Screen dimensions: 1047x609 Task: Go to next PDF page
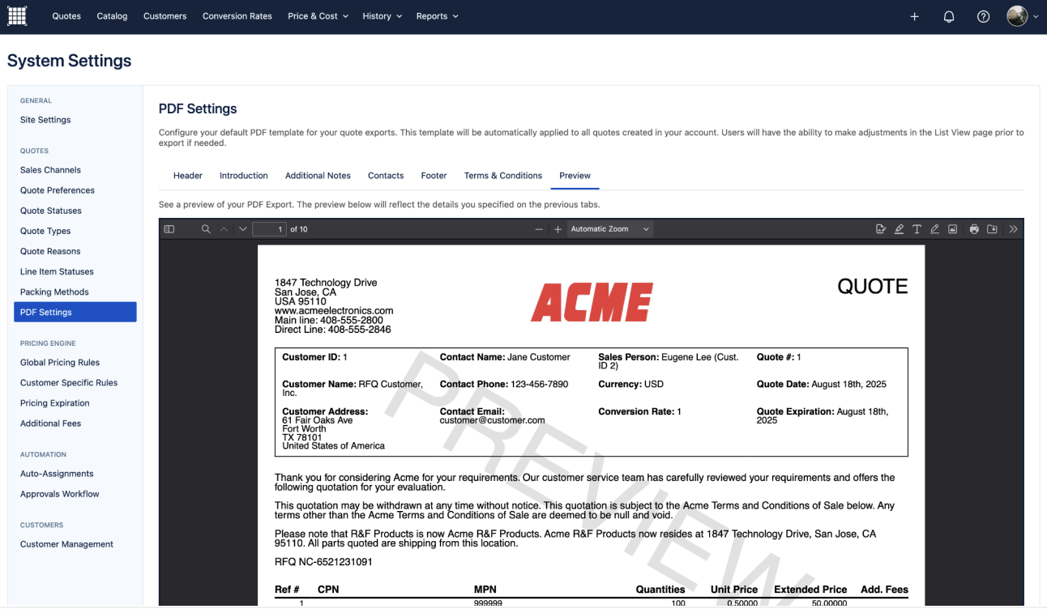click(242, 229)
